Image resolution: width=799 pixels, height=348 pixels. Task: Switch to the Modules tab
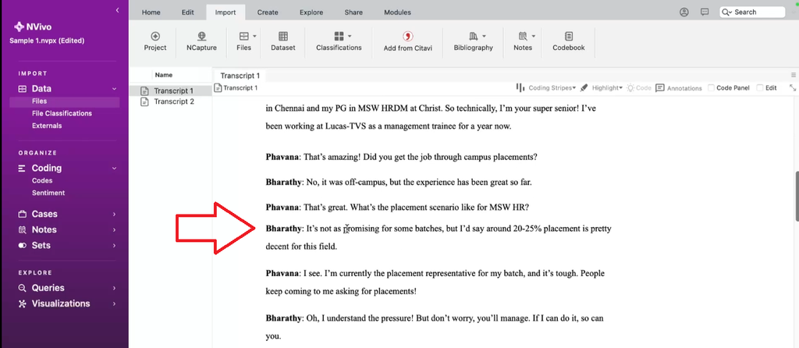coord(397,12)
